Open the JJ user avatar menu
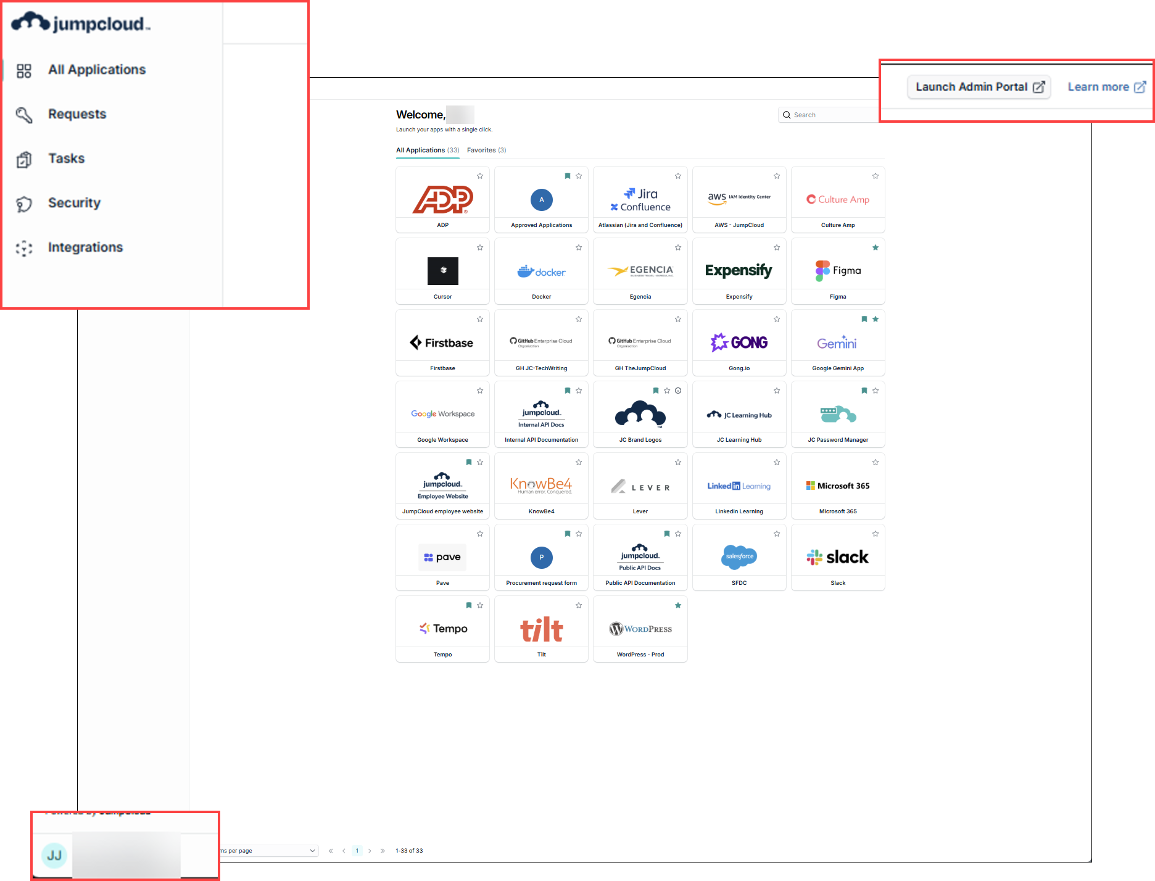1155x881 pixels. 54,856
